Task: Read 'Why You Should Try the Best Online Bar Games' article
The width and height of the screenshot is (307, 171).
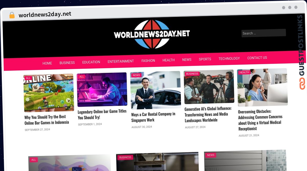Action: 47,120
